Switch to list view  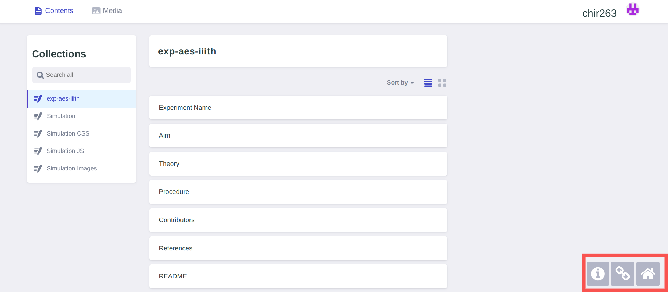coord(428,83)
